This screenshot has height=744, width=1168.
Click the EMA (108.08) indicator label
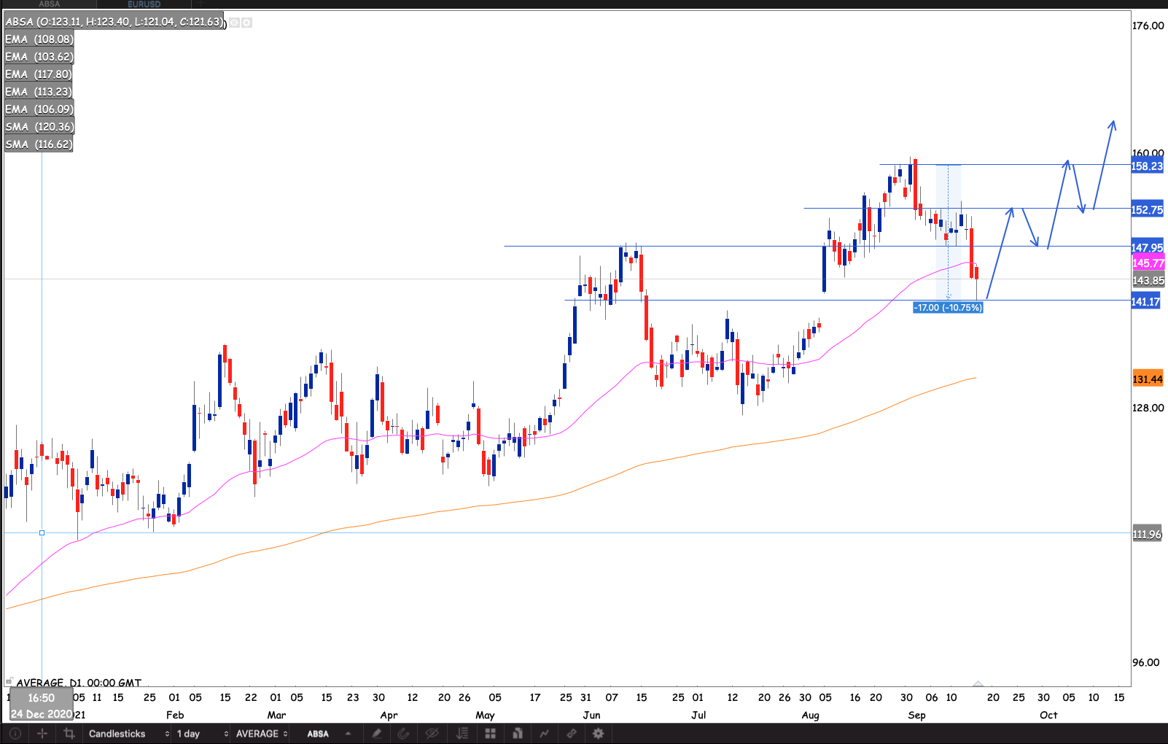click(x=39, y=39)
